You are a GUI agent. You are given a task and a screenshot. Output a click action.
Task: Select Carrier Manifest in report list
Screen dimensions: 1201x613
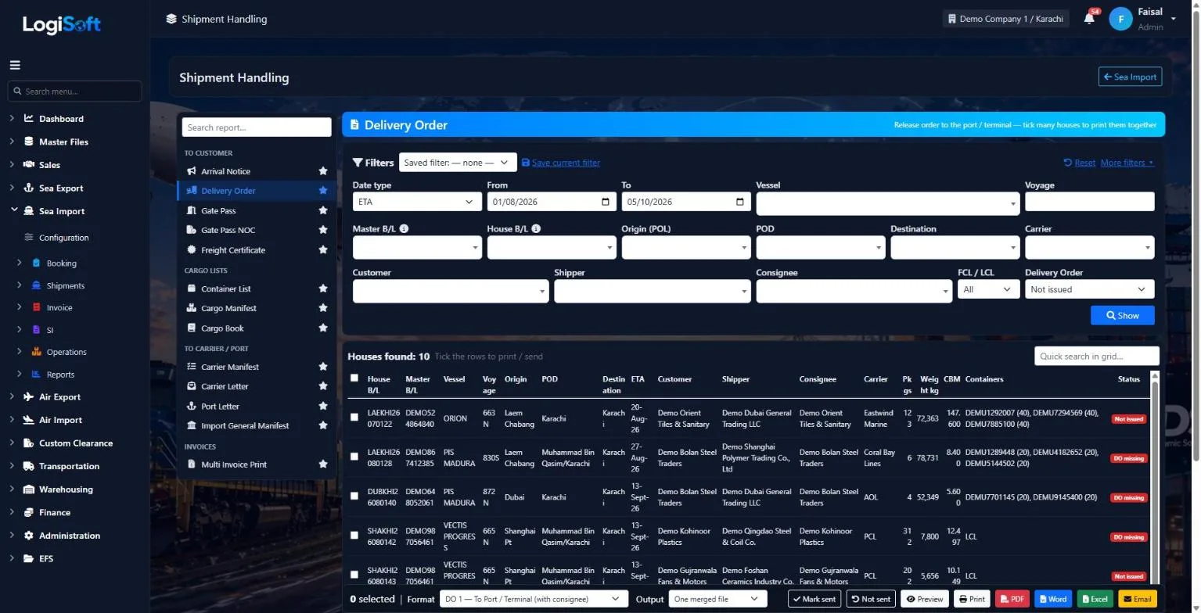pyautogui.click(x=230, y=367)
